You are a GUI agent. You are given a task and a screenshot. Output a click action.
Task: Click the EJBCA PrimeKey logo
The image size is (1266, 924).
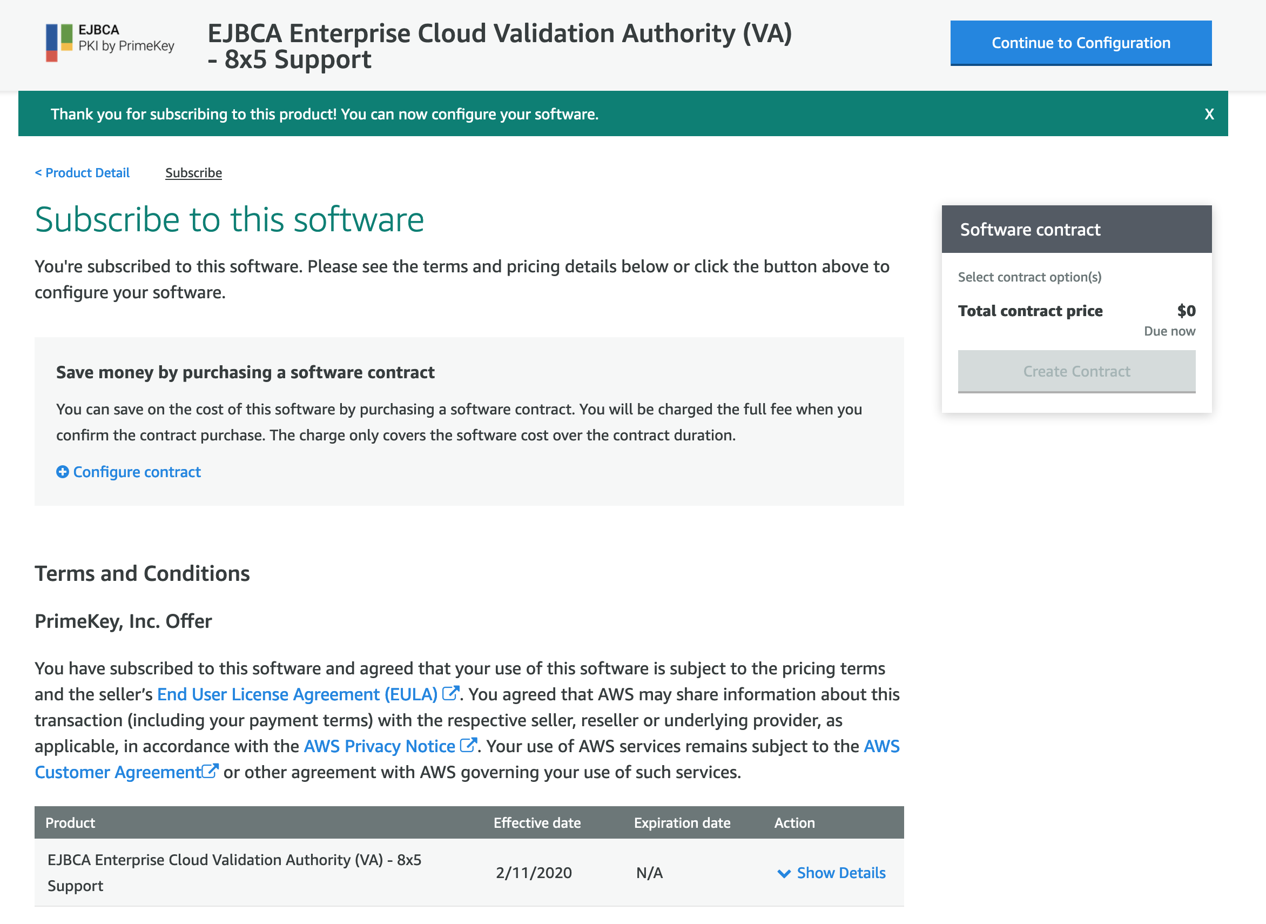[x=110, y=43]
